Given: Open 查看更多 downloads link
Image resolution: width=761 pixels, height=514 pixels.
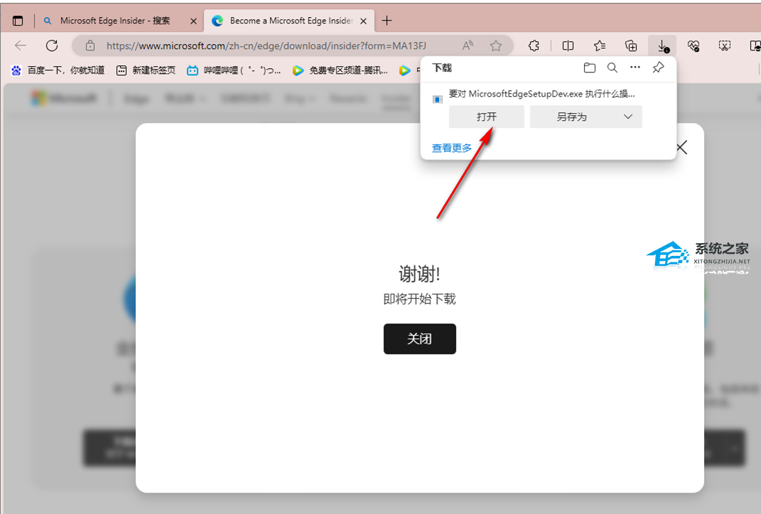Looking at the screenshot, I should click(452, 148).
